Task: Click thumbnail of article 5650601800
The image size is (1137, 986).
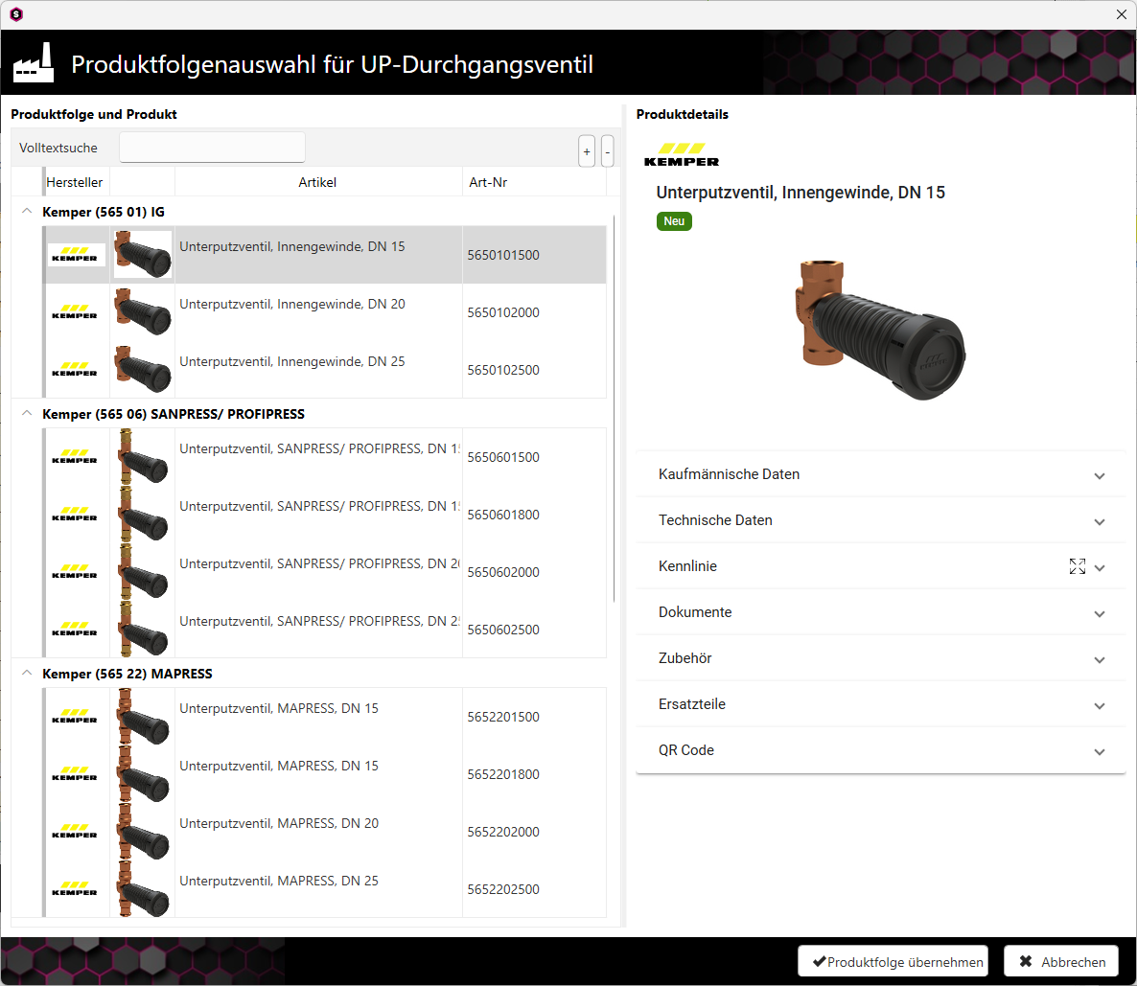Action: click(143, 514)
